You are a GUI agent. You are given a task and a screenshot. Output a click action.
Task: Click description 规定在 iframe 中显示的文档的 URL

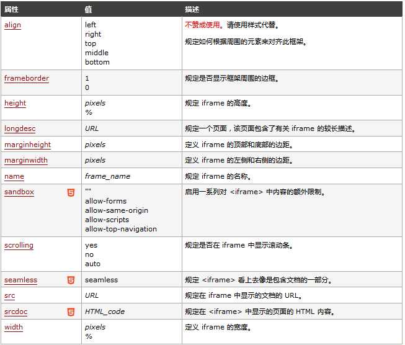[x=243, y=295]
